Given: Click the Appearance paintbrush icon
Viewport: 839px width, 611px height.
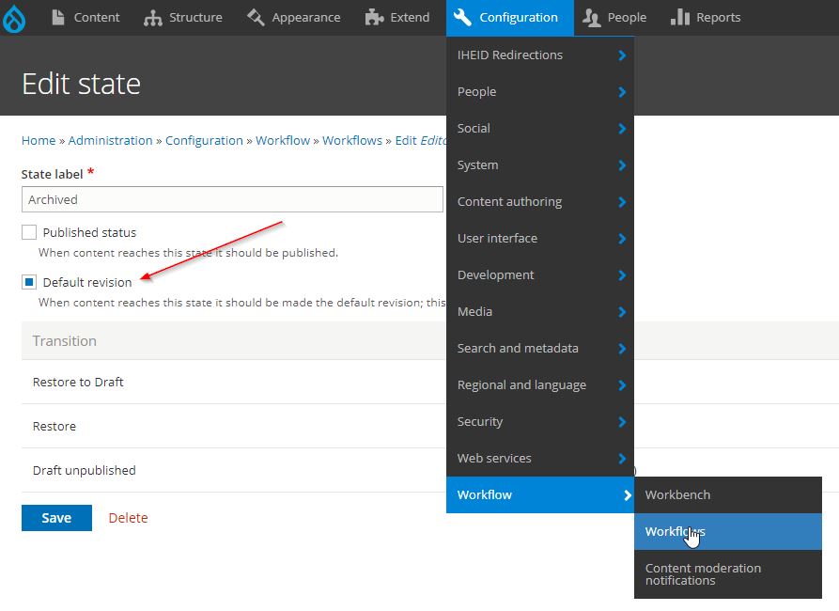Looking at the screenshot, I should (256, 17).
